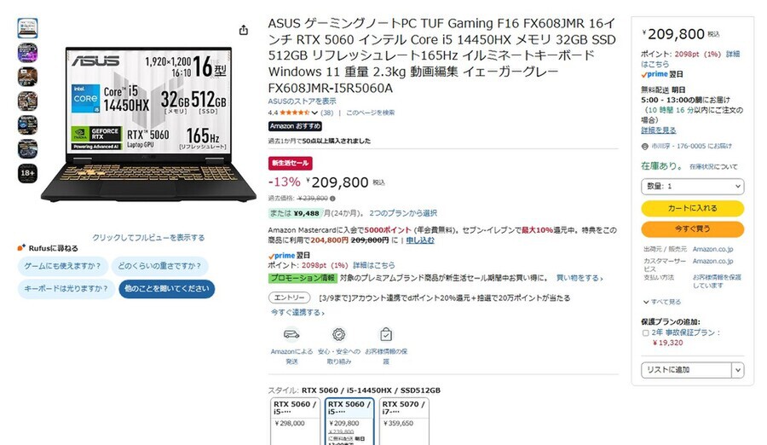Select the ¥298,000 RTX 5060 style option
The height and width of the screenshot is (445, 767).
point(295,421)
